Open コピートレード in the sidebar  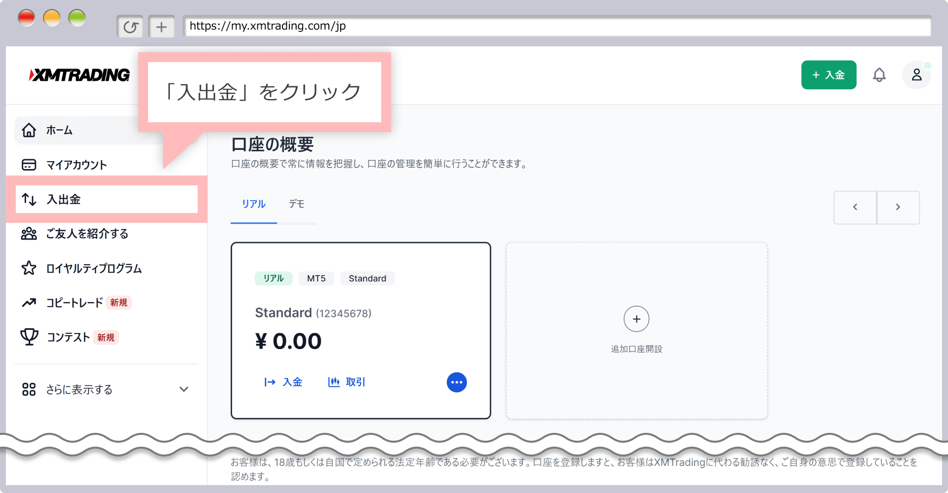(74, 303)
